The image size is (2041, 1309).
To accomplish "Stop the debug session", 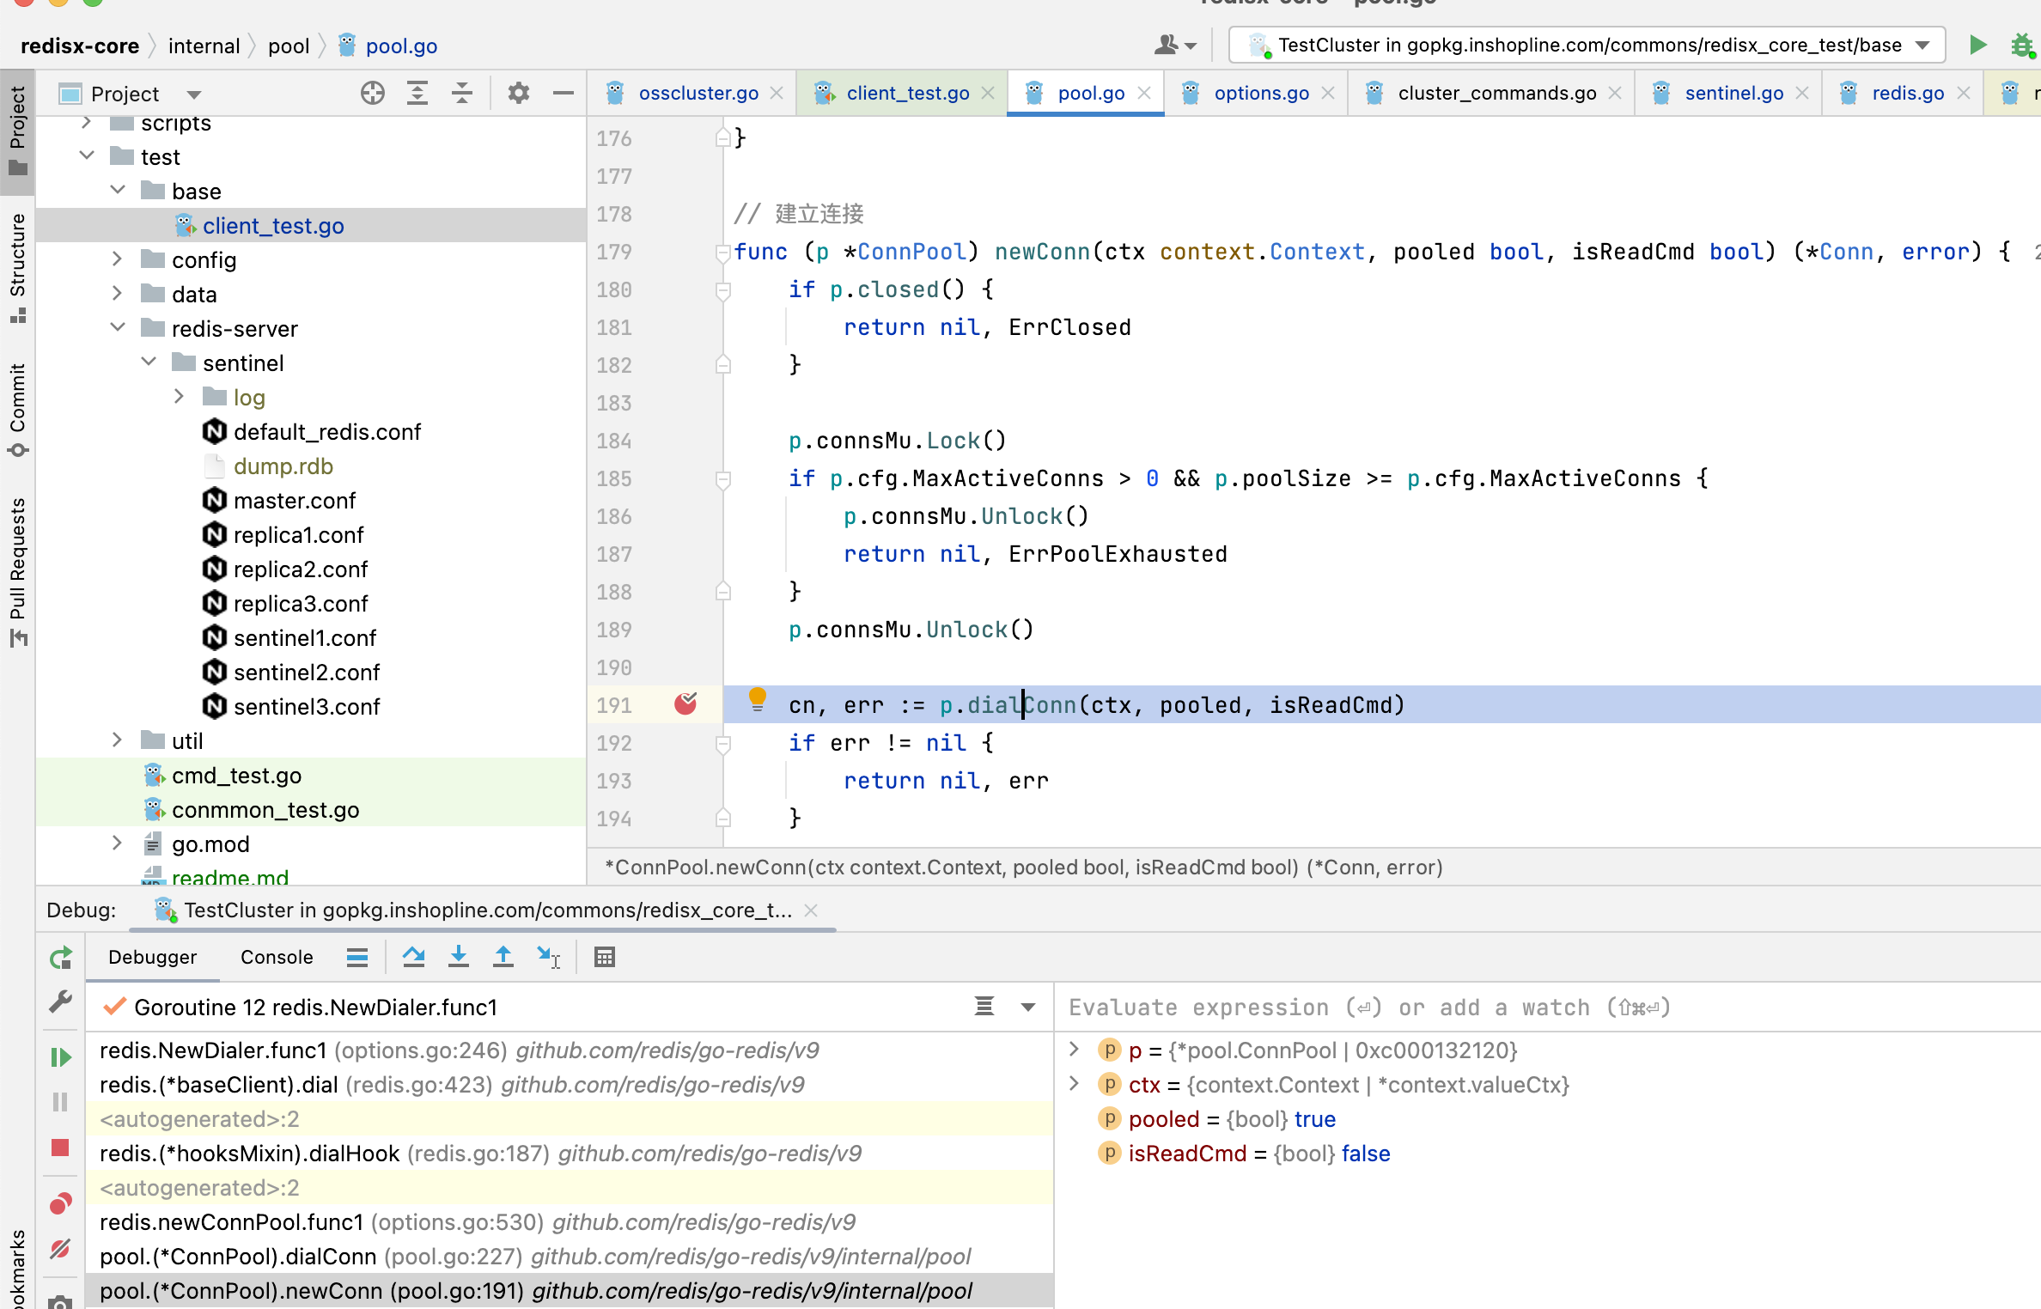I will 60,1148.
